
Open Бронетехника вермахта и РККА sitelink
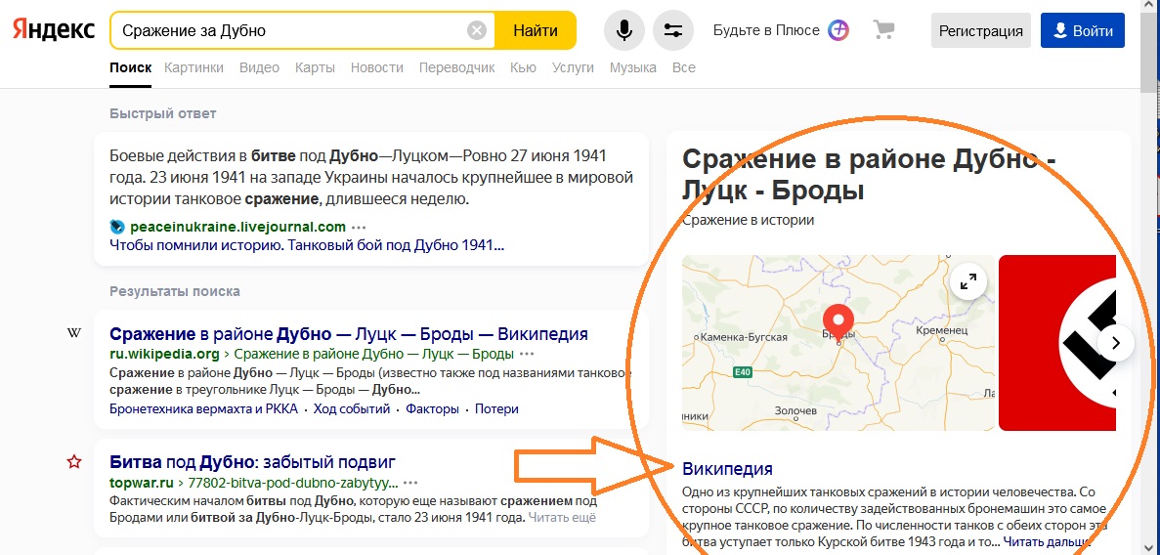203,408
